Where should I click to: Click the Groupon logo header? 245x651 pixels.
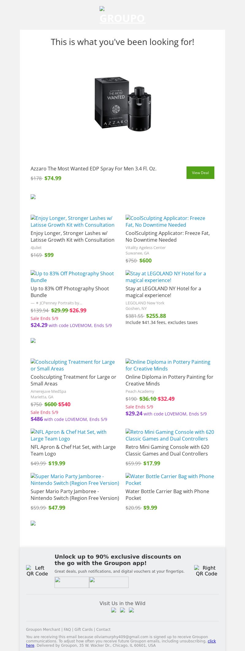coord(122,15)
